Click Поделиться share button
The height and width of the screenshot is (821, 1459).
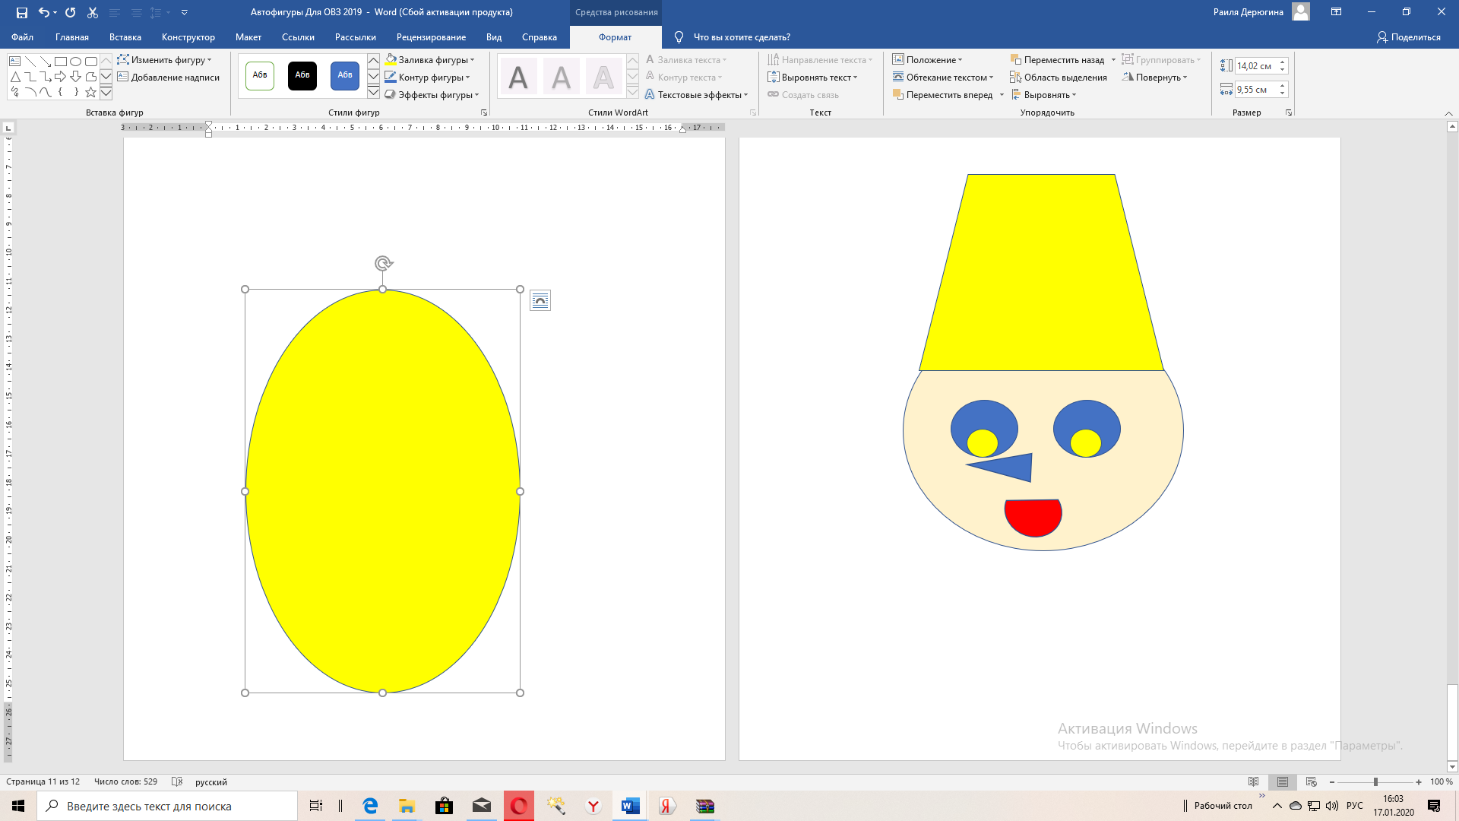pyautogui.click(x=1408, y=37)
